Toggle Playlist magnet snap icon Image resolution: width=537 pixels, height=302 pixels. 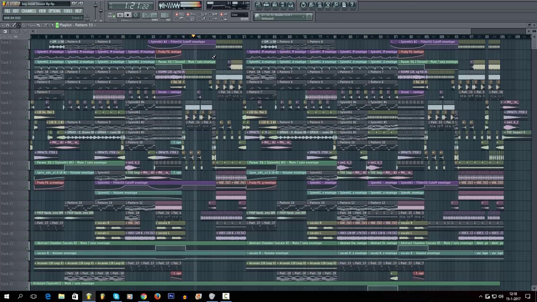[x=8, y=25]
